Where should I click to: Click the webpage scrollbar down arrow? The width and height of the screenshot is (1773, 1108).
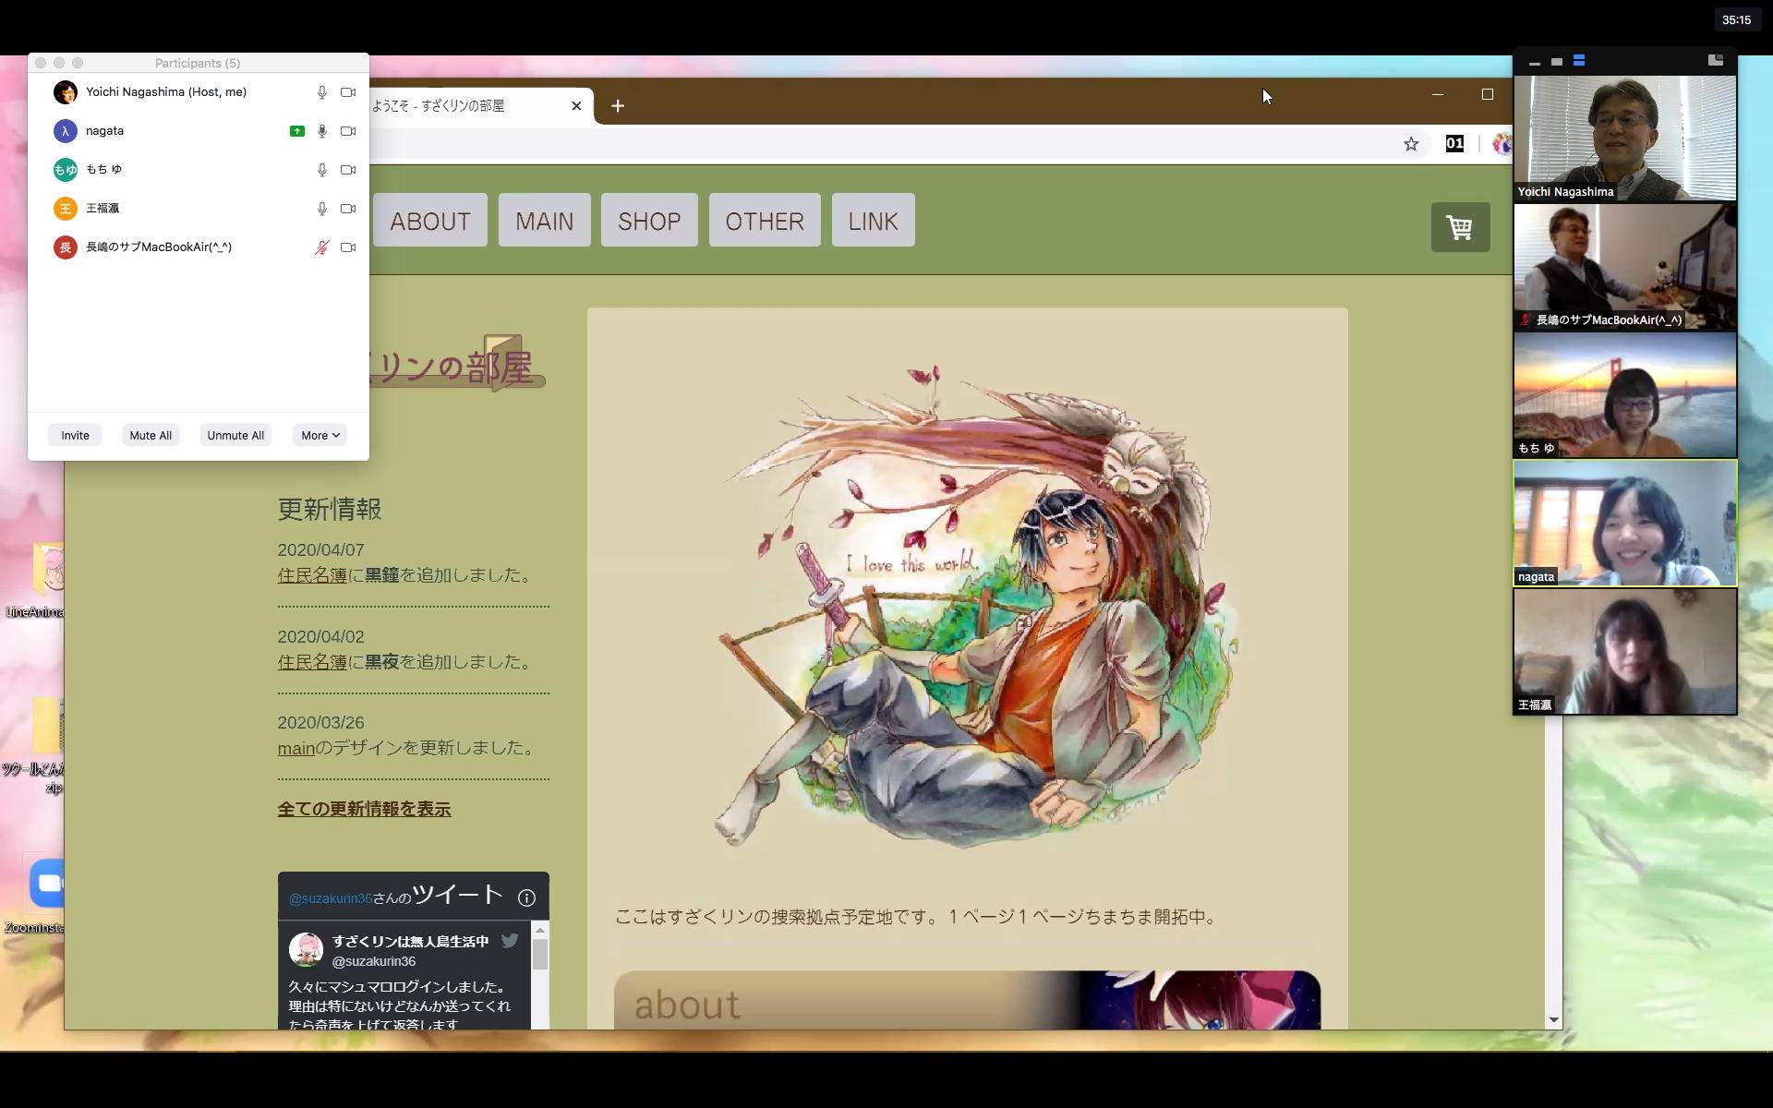coord(1553,1020)
